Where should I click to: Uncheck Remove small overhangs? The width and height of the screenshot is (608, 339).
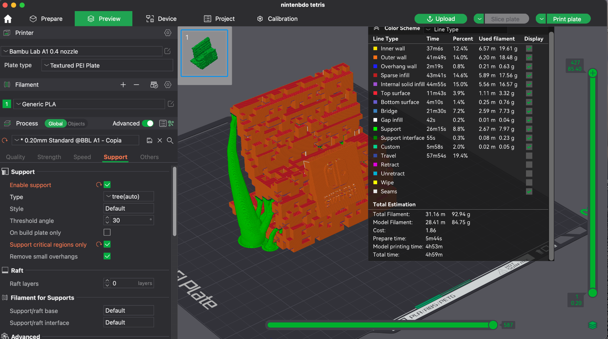[107, 256]
